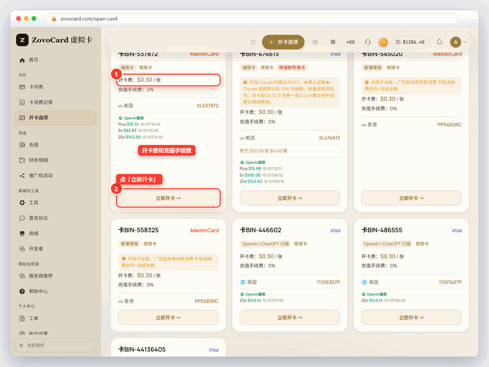The image size is (489, 367).
Task: Open customer support headset icon
Action: [368, 42]
